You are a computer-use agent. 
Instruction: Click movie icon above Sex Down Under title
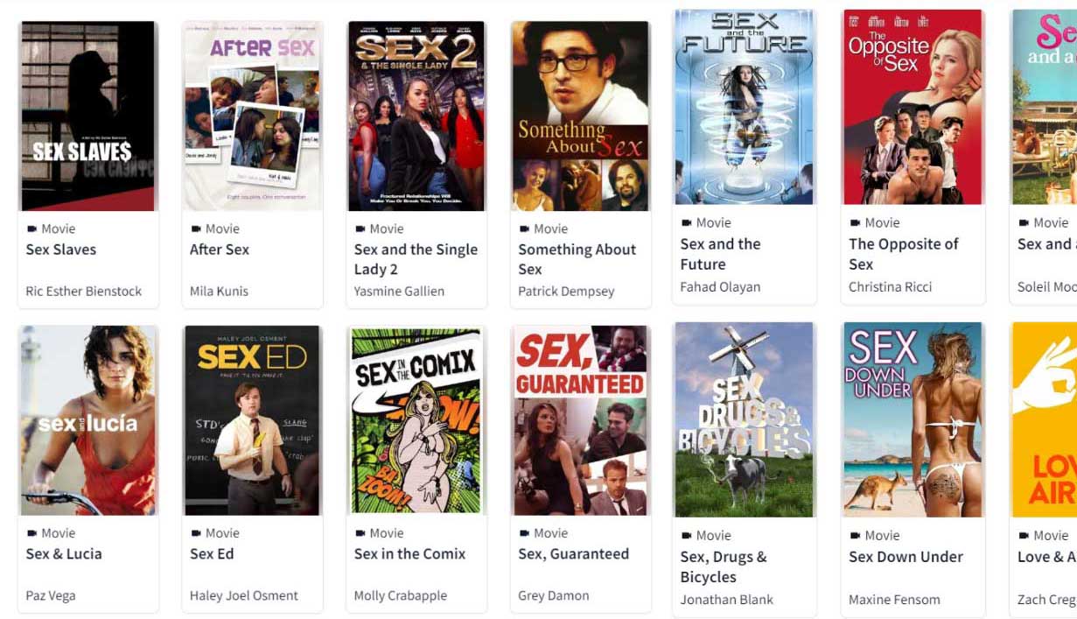coord(855,535)
